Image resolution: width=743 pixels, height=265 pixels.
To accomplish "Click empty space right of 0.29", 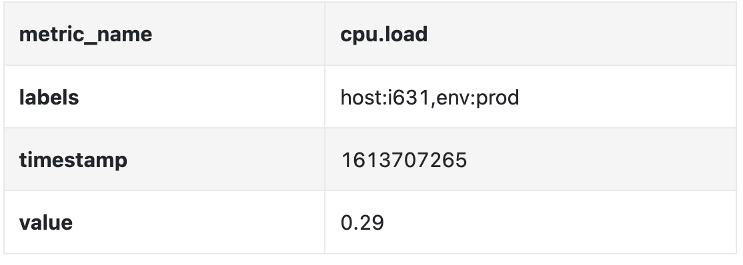I will pyautogui.click(x=559, y=222).
